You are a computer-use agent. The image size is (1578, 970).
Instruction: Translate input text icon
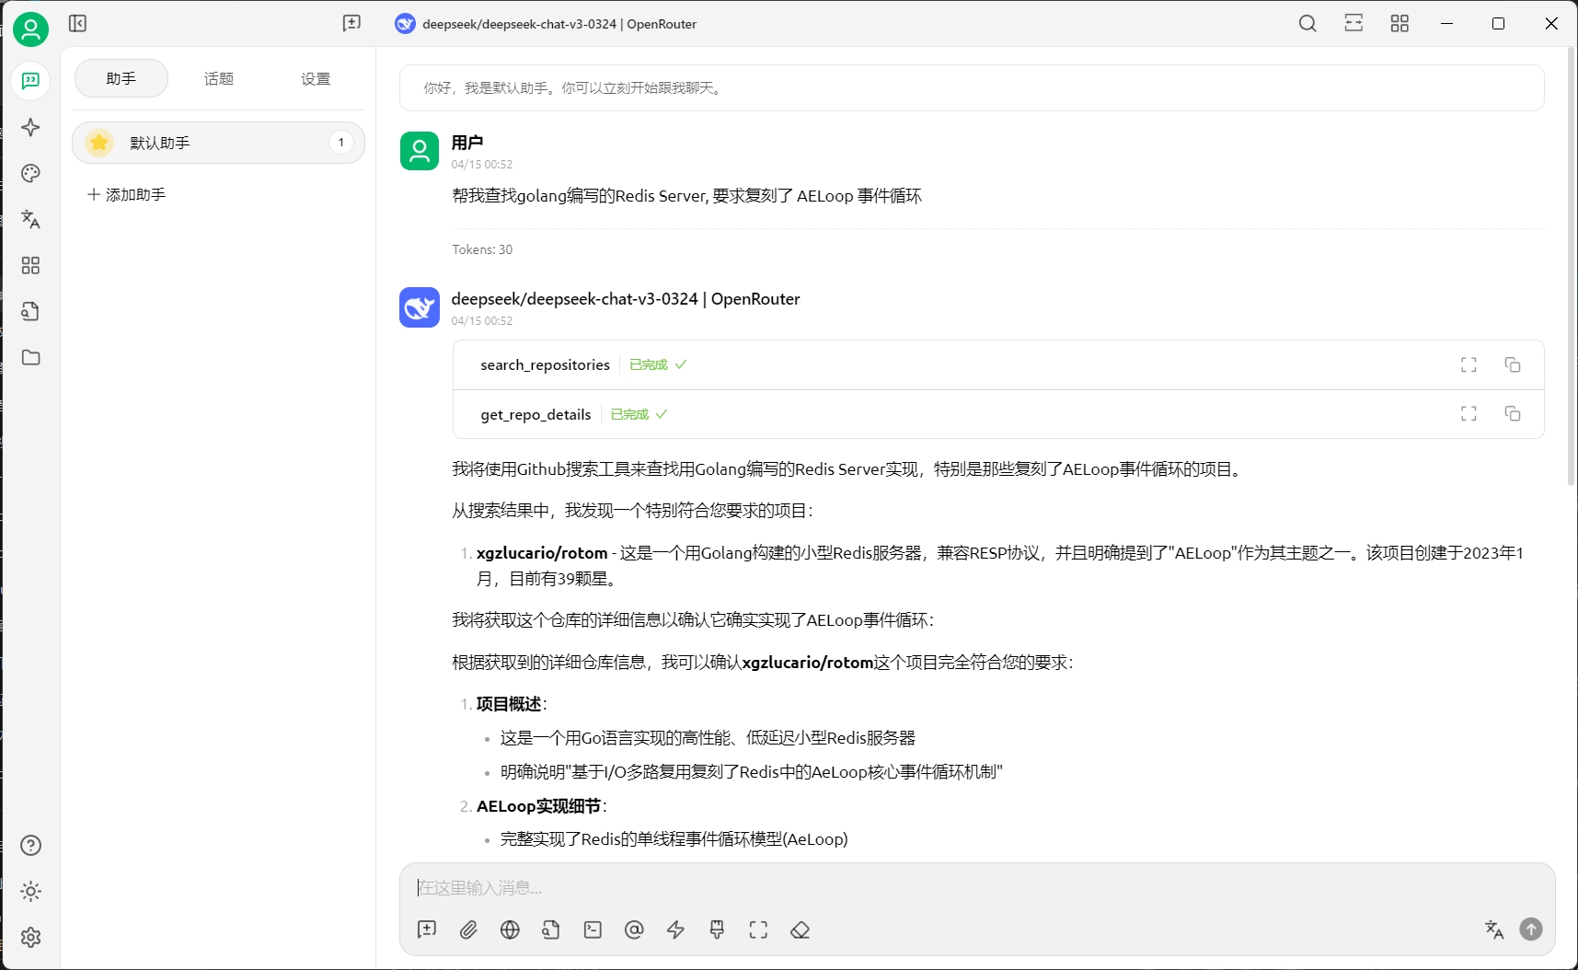(x=1494, y=930)
